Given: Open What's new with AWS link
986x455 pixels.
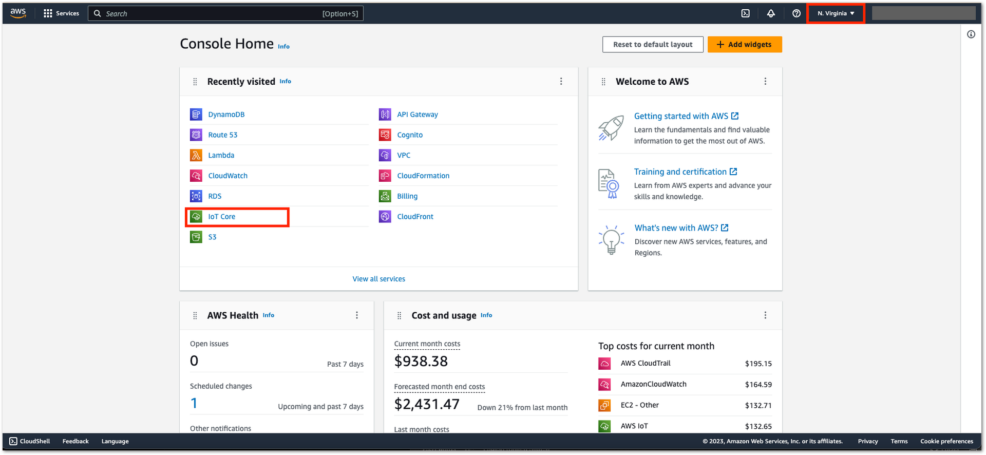Looking at the screenshot, I should [x=681, y=228].
